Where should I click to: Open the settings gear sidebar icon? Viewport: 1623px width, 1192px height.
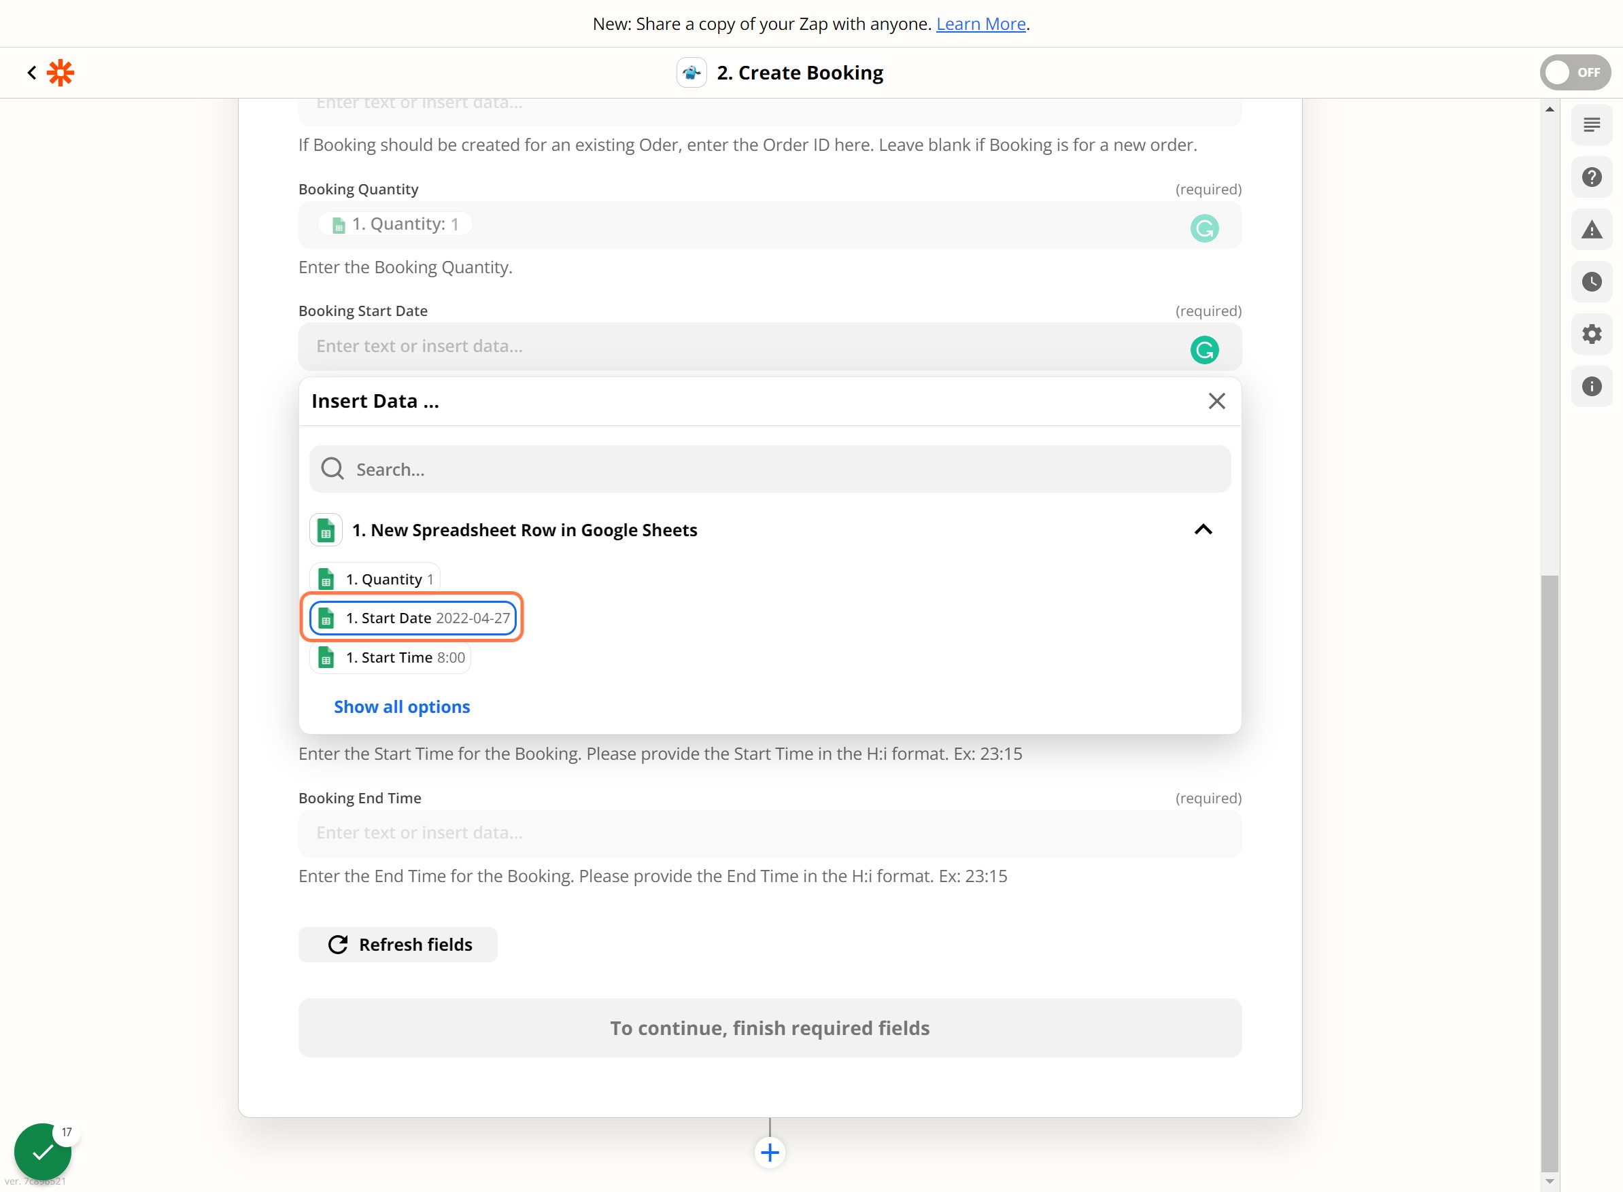point(1591,334)
